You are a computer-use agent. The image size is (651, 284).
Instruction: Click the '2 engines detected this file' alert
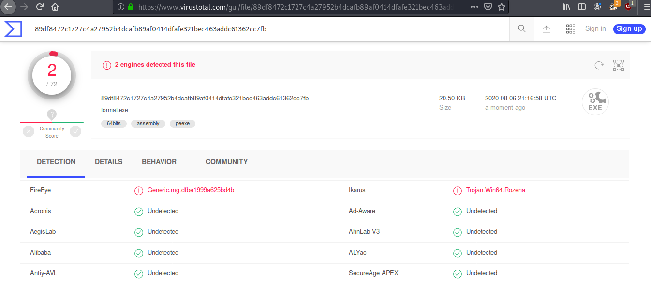155,64
